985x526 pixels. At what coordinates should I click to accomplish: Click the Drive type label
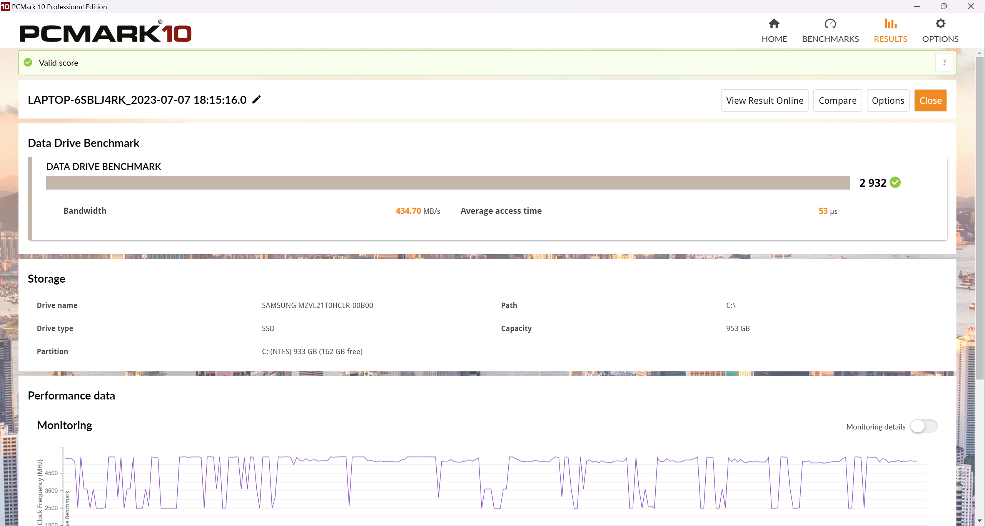point(55,328)
